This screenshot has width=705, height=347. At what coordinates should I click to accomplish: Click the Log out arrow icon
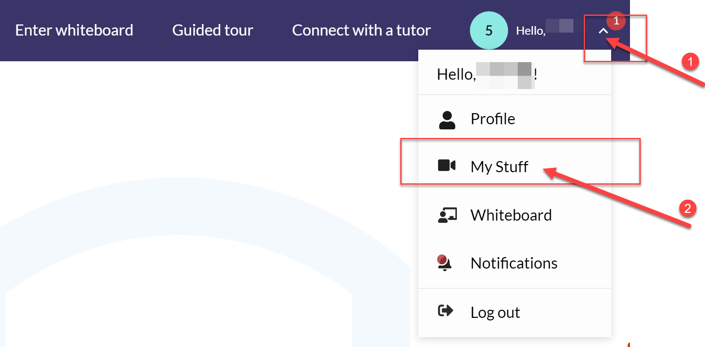click(445, 311)
